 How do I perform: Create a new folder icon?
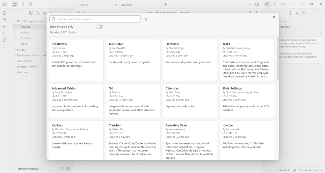pos(38,13)
